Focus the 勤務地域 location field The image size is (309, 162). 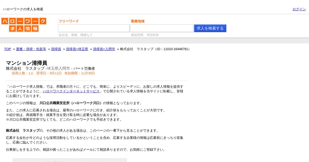(162, 28)
